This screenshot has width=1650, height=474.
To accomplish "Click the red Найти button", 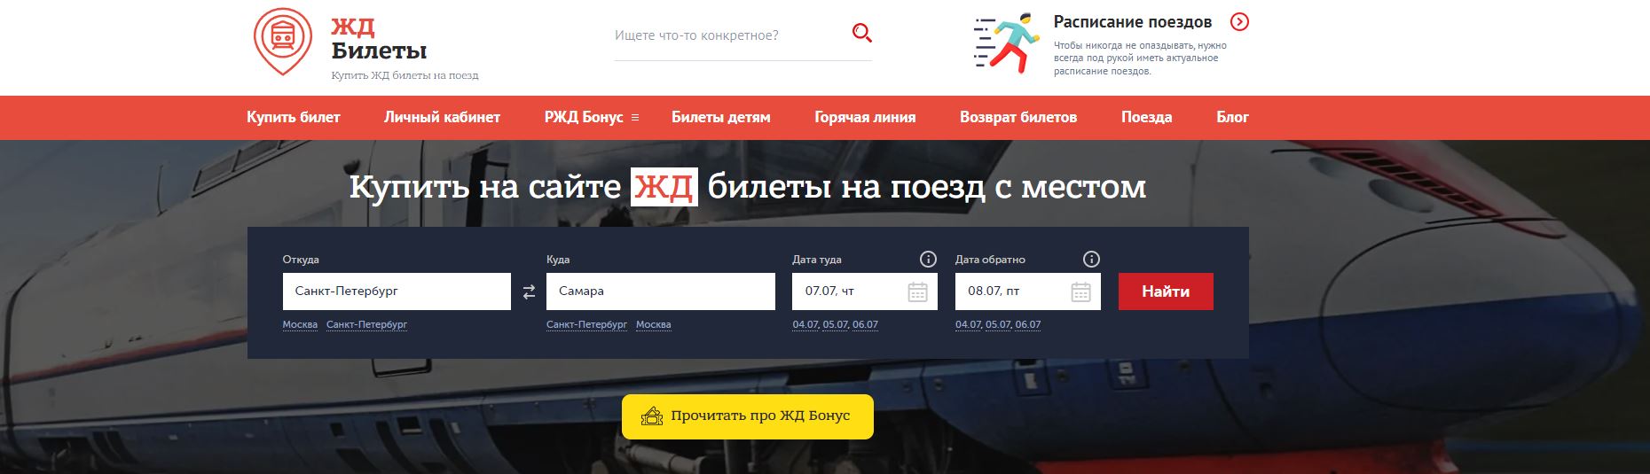I will [1166, 291].
